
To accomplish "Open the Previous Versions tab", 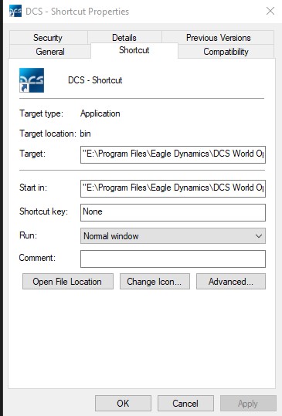I will (218, 38).
